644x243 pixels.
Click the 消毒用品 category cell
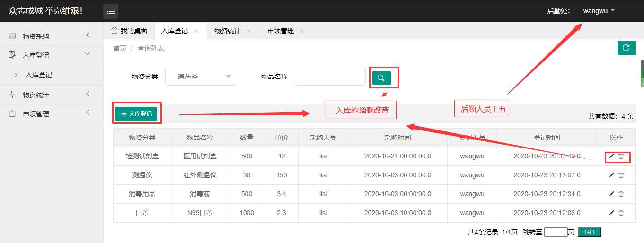[x=142, y=194]
